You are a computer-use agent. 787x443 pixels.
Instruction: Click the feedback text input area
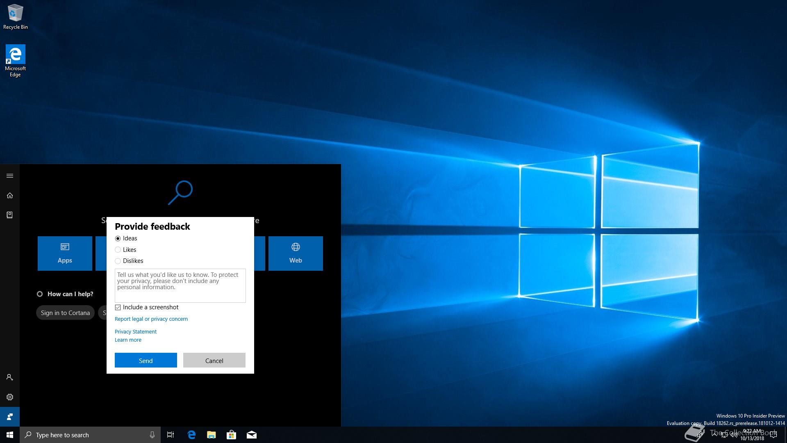click(x=180, y=286)
